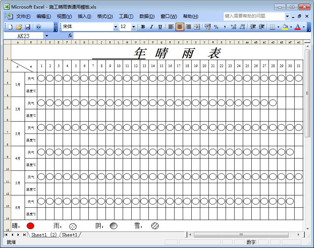Go to first sheet tab arrow

[6, 235]
